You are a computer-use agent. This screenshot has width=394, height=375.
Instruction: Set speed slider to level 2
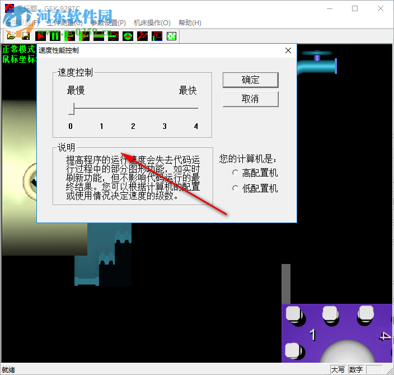coord(133,109)
